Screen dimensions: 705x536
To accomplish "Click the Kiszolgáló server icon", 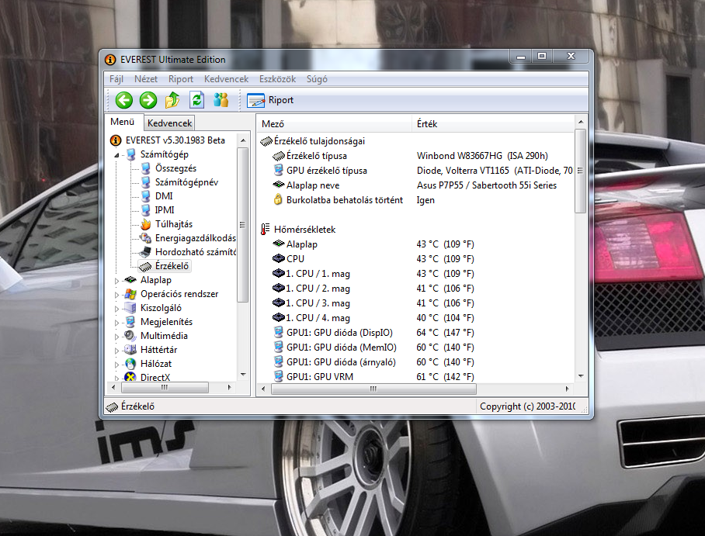I will pos(130,308).
